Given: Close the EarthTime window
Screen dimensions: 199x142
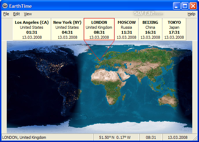Looking at the screenshot, I should click(x=193, y=6).
